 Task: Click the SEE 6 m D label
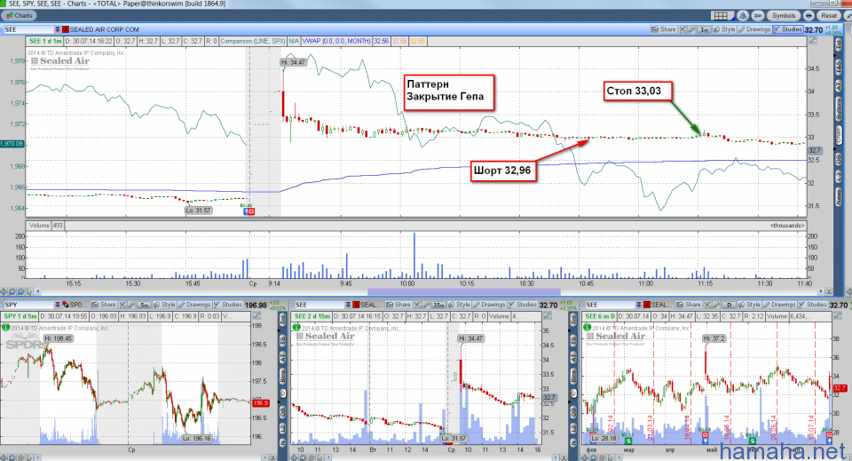tap(599, 316)
